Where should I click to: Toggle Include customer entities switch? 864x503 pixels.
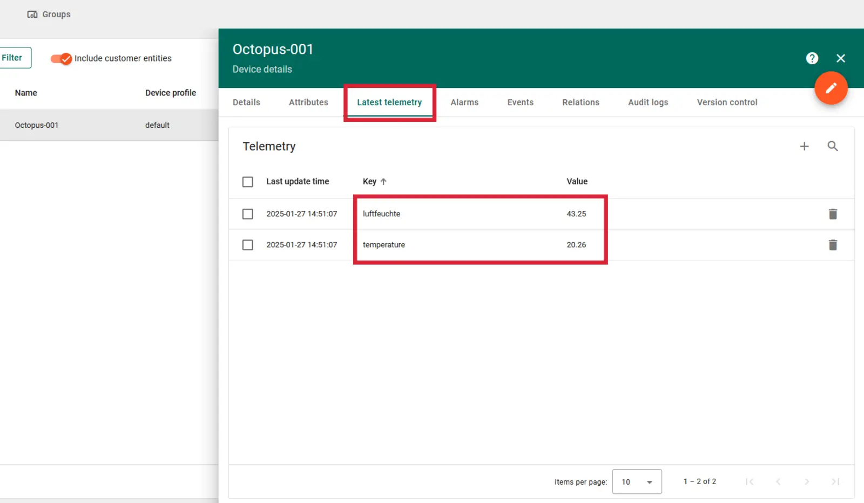point(61,59)
